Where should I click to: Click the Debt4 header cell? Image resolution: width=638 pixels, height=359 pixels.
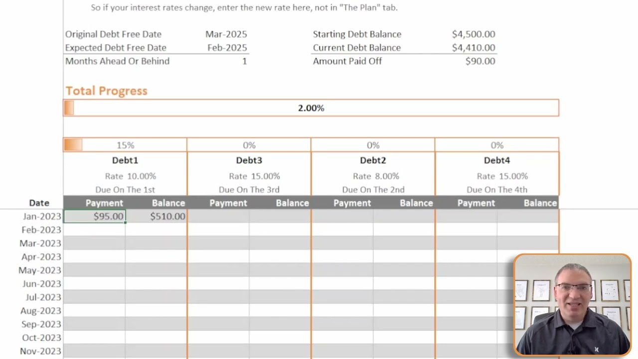497,161
